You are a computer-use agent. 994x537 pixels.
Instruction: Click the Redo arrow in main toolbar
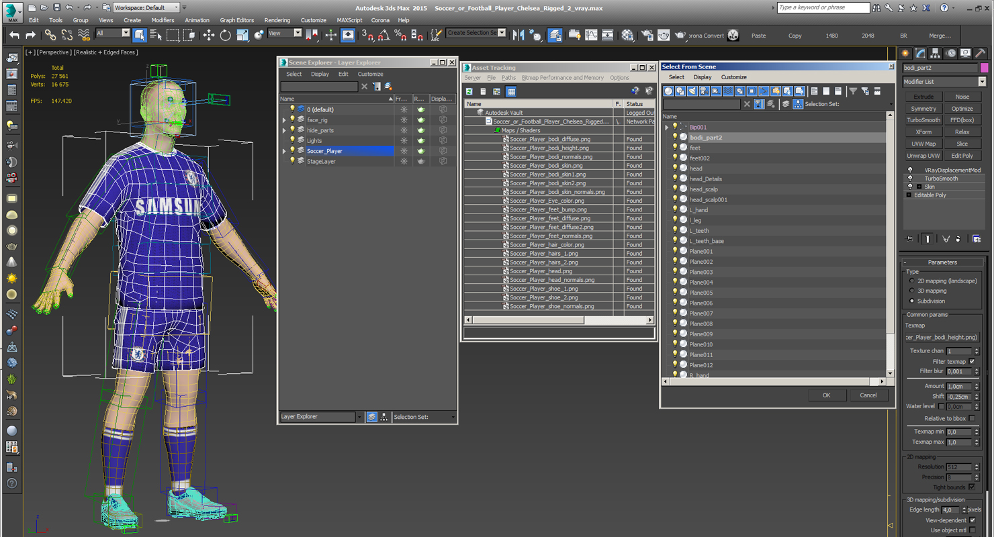[30, 35]
